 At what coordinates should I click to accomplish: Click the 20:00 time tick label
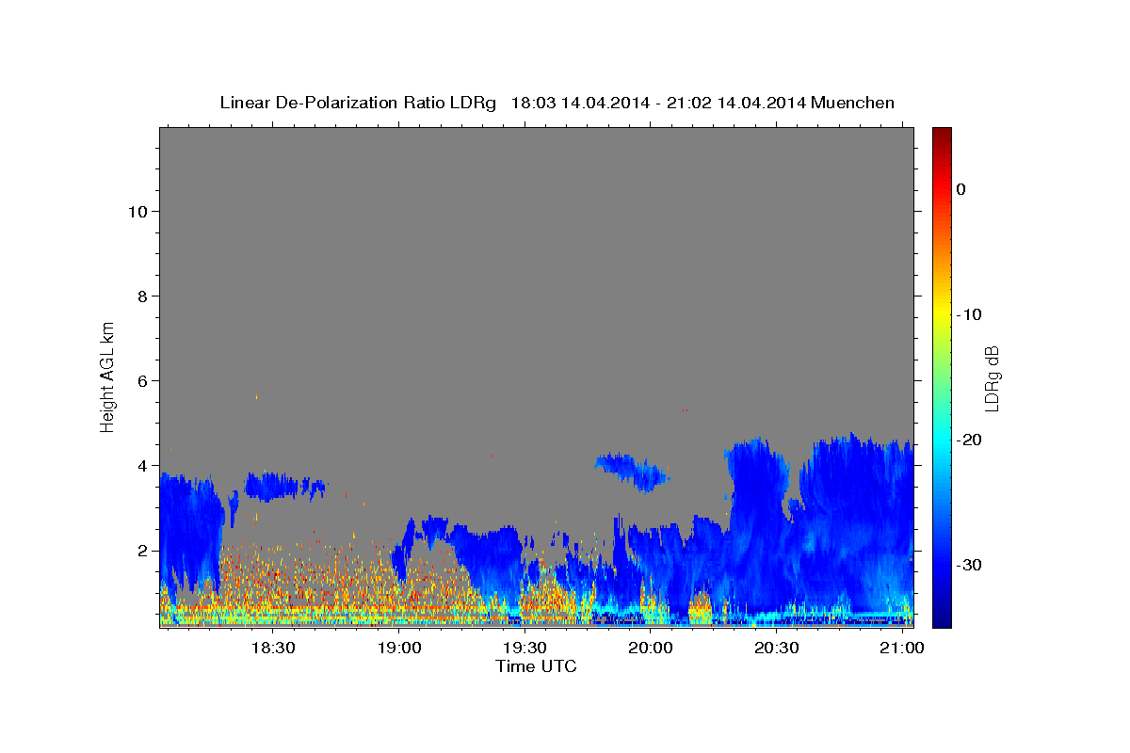pyautogui.click(x=651, y=649)
